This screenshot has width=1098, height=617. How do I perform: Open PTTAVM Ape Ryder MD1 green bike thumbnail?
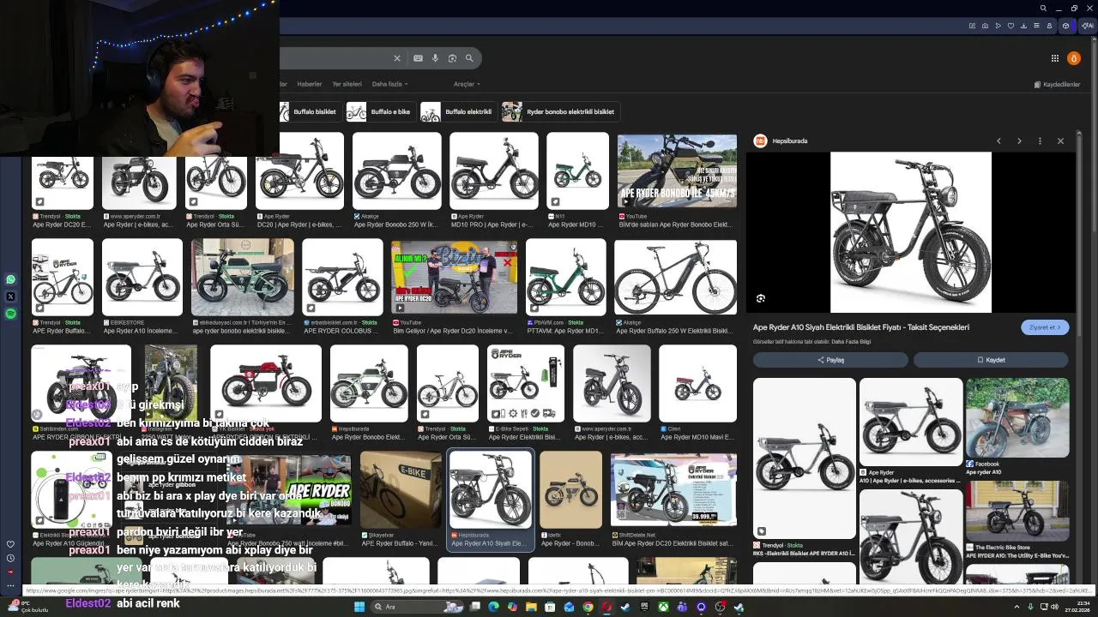tap(565, 277)
